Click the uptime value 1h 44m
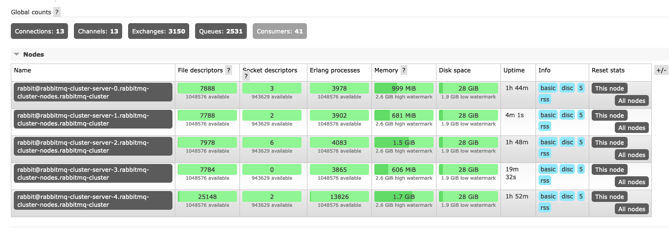This screenshot has width=669, height=228. click(x=517, y=88)
